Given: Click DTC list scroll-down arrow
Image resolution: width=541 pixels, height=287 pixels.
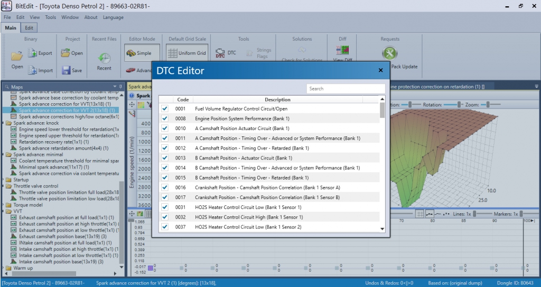Looking at the screenshot, I should pos(382,229).
